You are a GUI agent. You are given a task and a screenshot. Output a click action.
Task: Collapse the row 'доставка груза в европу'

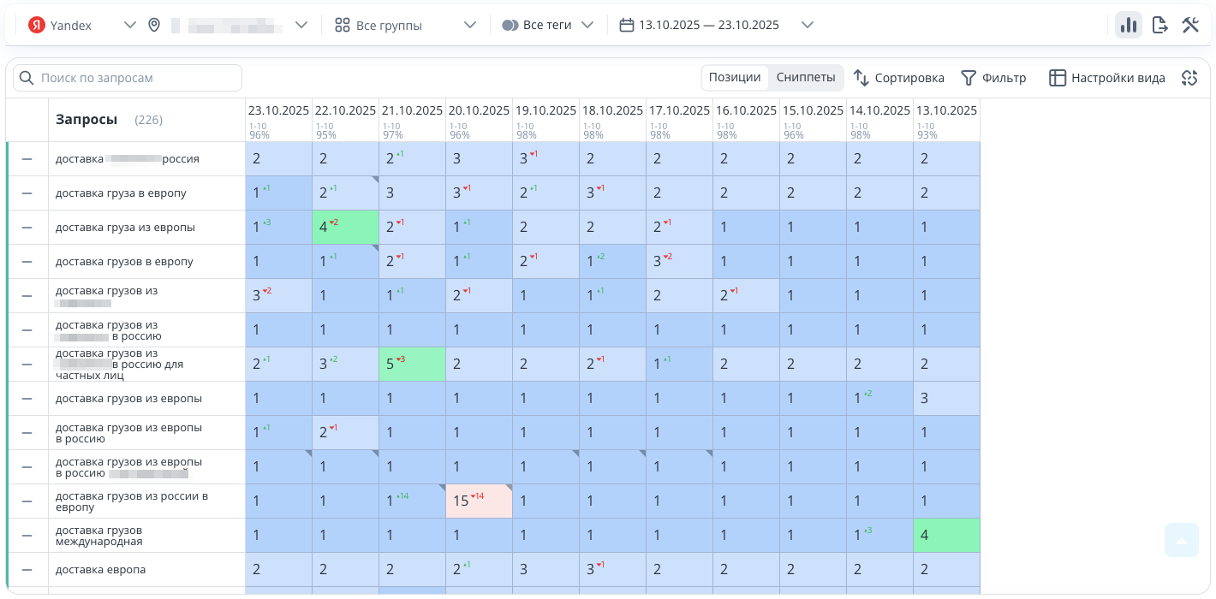(27, 193)
